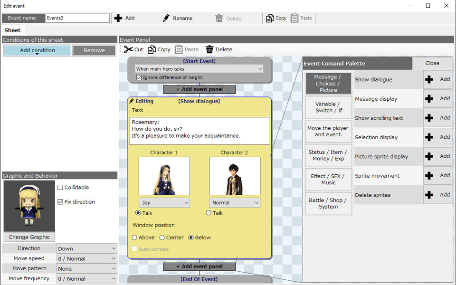The height and width of the screenshot is (285, 456).
Task: Click the Rename pencil icon
Action: pyautogui.click(x=166, y=18)
